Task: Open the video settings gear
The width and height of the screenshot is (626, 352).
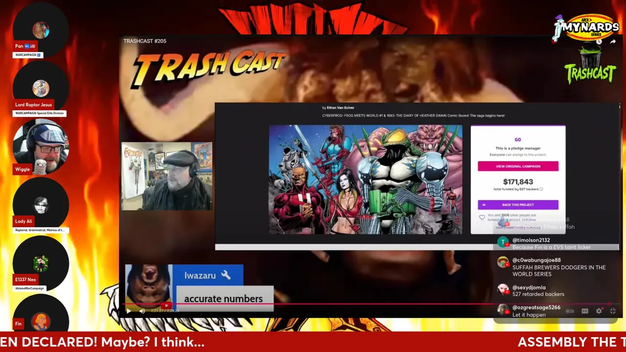Action: point(599,311)
